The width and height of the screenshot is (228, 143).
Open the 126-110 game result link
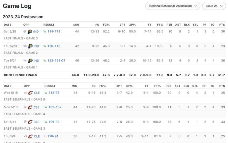tap(54, 46)
